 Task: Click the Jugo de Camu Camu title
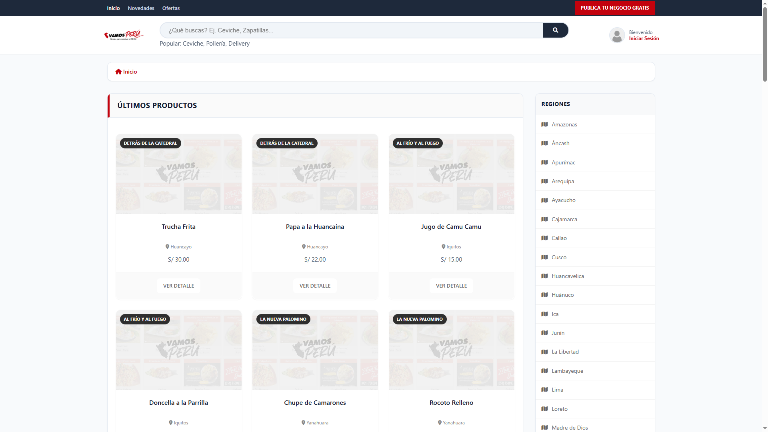(451, 227)
